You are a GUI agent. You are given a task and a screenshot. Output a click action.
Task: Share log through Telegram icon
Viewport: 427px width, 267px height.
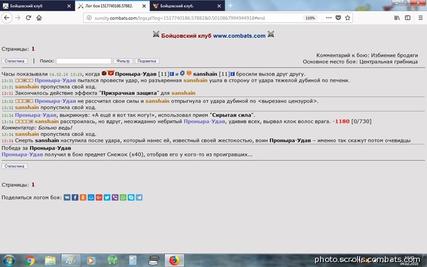click(x=139, y=197)
